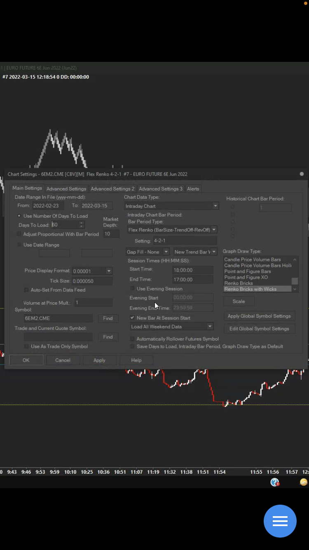Toggle Auto-Set From Data Feed checkbox
309x550 pixels.
point(27,290)
